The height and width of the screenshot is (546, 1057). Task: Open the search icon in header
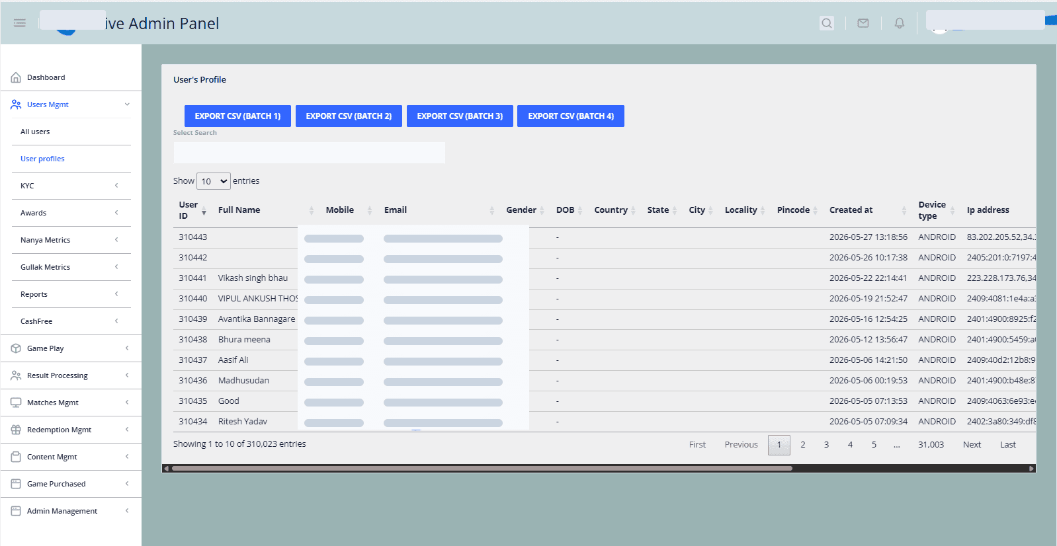(x=827, y=23)
